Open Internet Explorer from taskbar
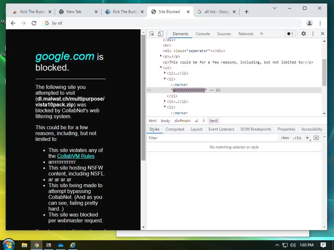 73,245
